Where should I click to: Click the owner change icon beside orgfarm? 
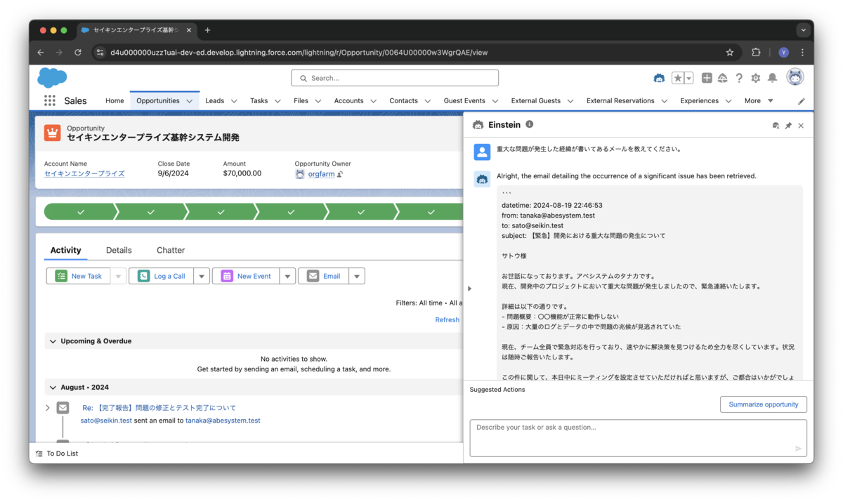coord(340,174)
